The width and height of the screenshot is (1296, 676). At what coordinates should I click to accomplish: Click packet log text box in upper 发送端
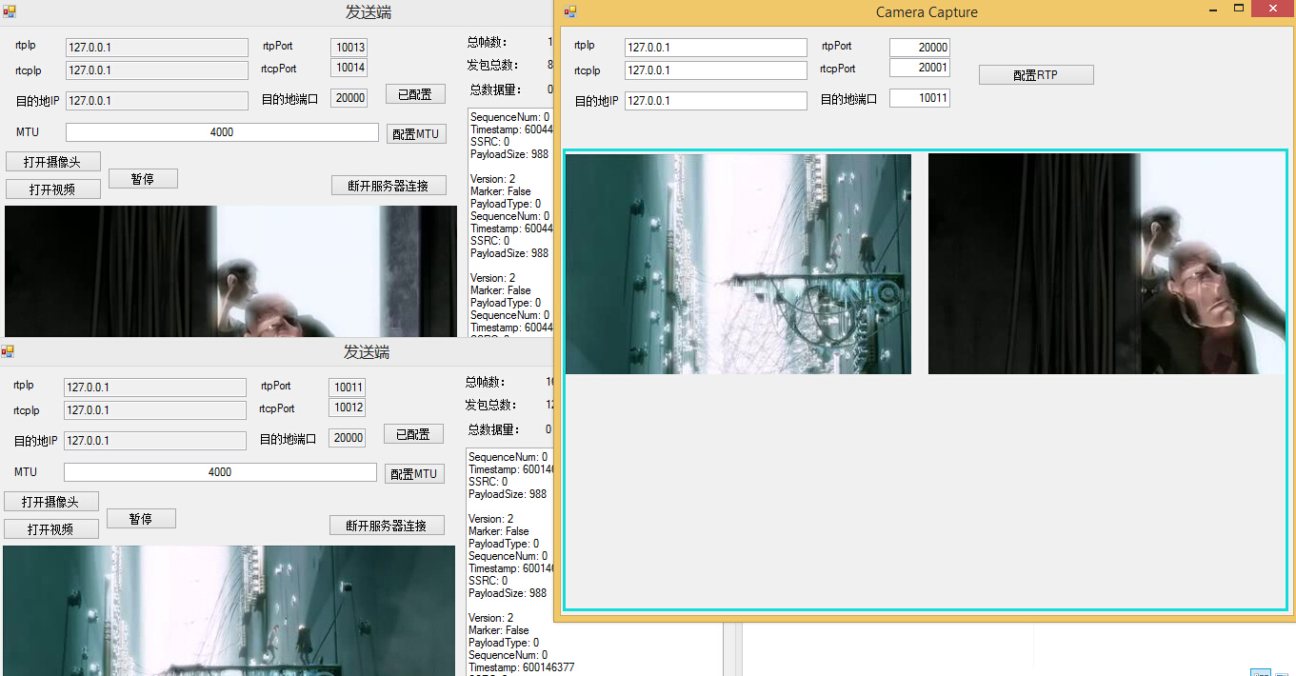[x=511, y=223]
